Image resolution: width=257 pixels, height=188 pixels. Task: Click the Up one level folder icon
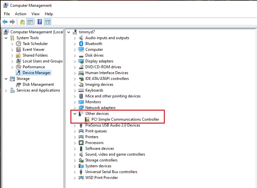pyautogui.click(x=22, y=22)
